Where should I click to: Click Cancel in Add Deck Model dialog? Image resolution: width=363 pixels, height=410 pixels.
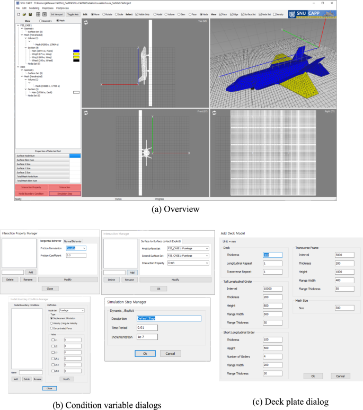[340, 376]
